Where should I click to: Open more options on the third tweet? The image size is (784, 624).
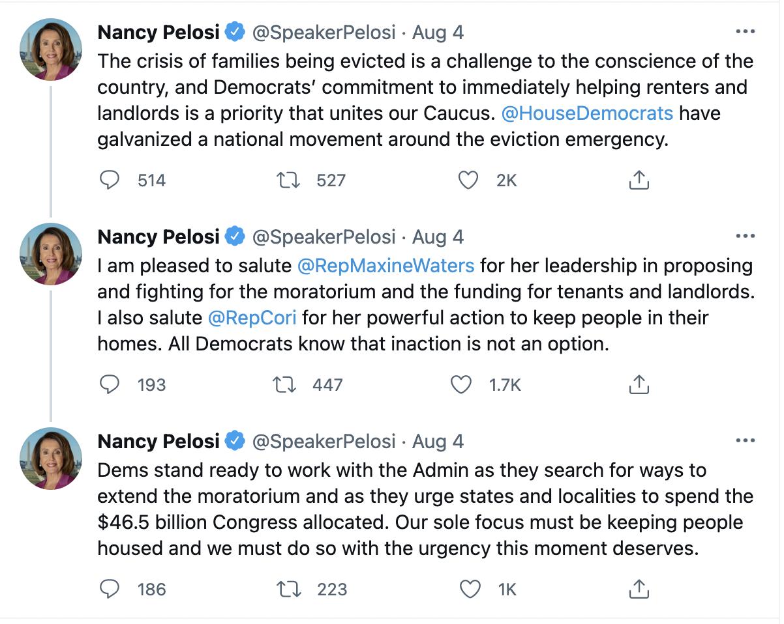[744, 441]
